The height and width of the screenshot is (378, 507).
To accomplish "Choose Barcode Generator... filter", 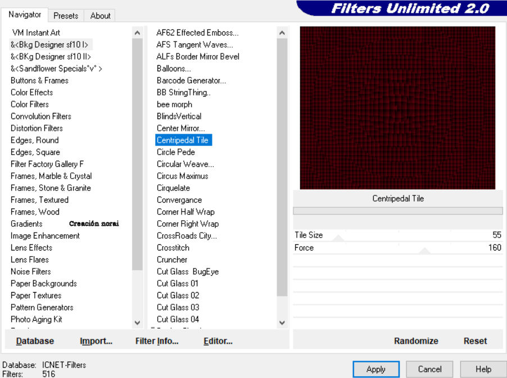I will 191,80.
